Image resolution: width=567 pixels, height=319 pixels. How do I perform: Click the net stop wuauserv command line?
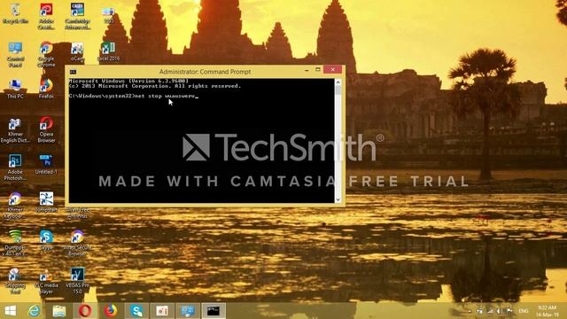click(134, 96)
